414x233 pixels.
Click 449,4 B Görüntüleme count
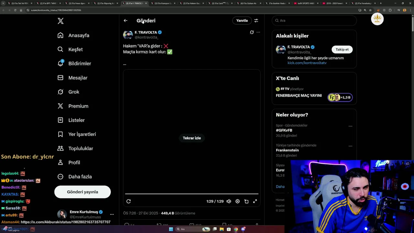pyautogui.click(x=178, y=213)
